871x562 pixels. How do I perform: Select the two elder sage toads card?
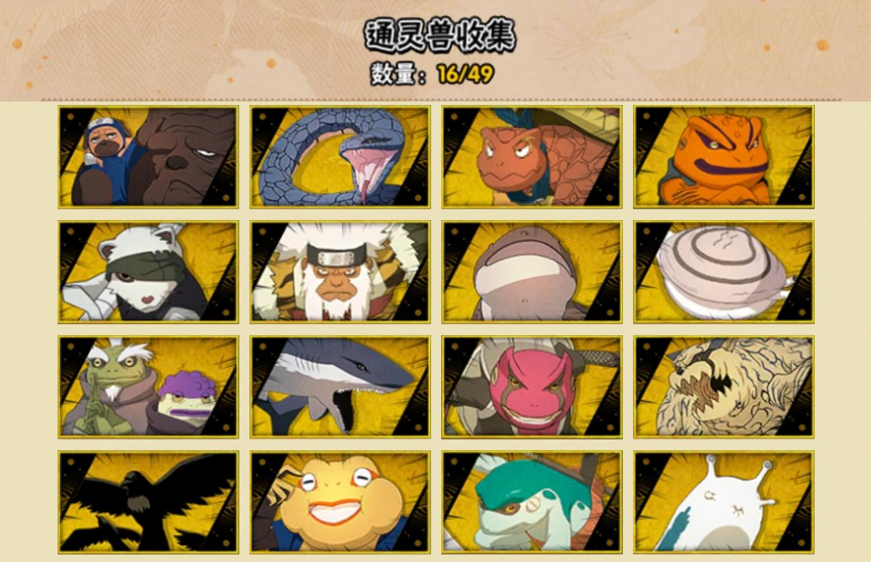point(148,387)
